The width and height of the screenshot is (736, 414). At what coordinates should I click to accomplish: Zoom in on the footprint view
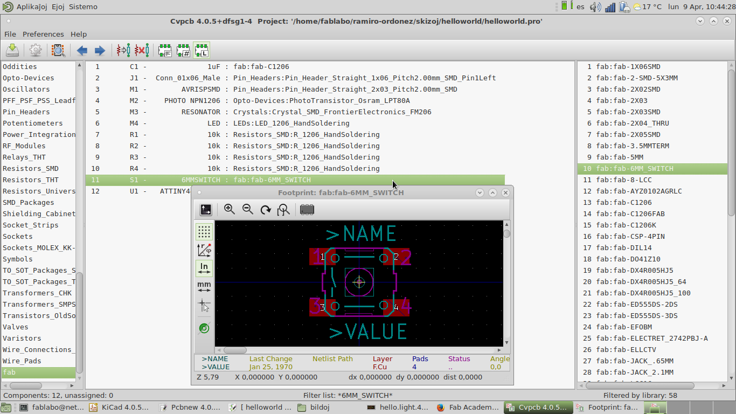(x=230, y=210)
